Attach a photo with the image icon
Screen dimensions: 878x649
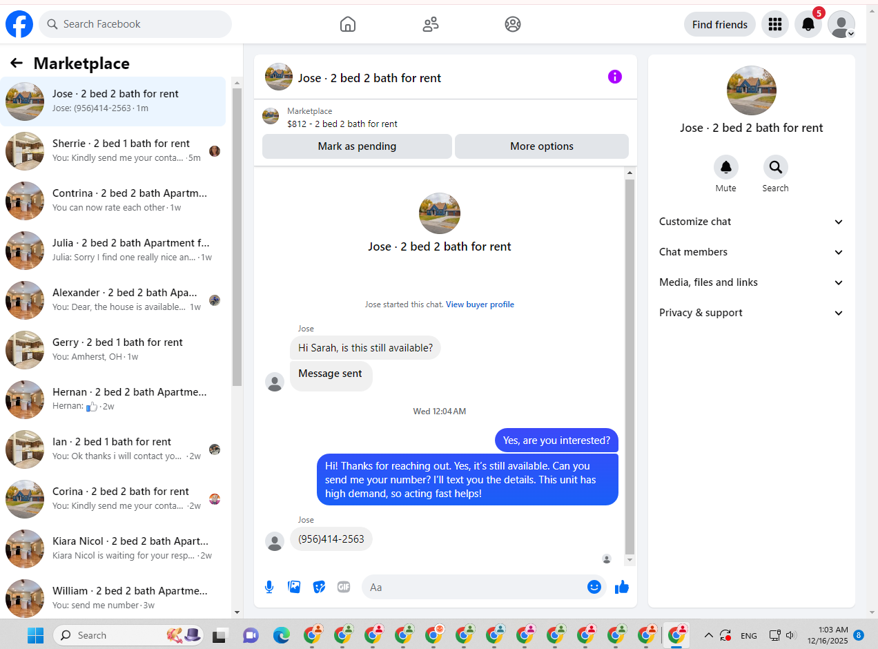coord(294,587)
